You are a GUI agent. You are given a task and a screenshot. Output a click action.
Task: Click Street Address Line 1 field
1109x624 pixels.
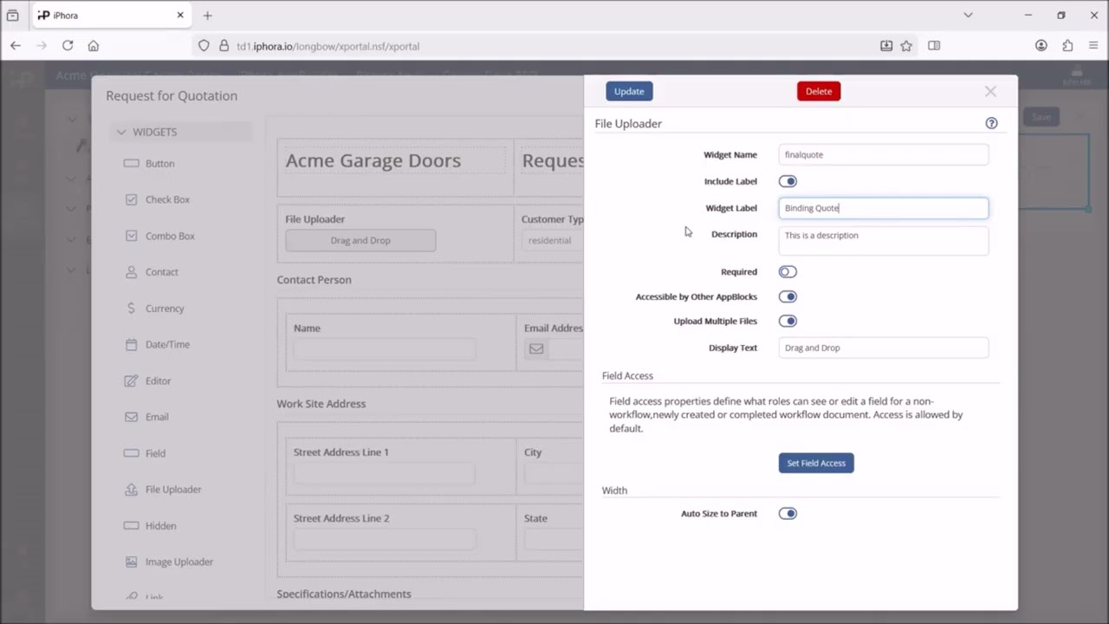click(384, 473)
